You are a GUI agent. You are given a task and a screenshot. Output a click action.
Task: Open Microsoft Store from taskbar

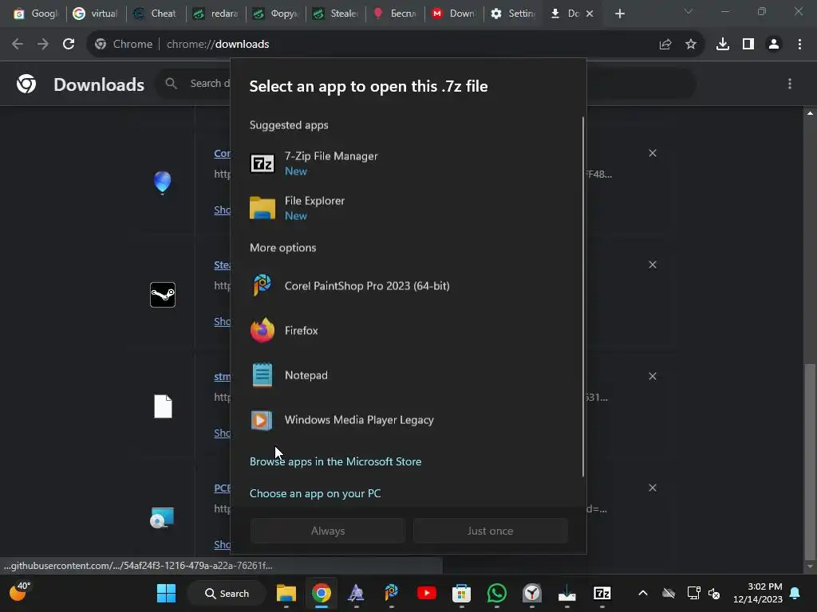click(x=461, y=593)
